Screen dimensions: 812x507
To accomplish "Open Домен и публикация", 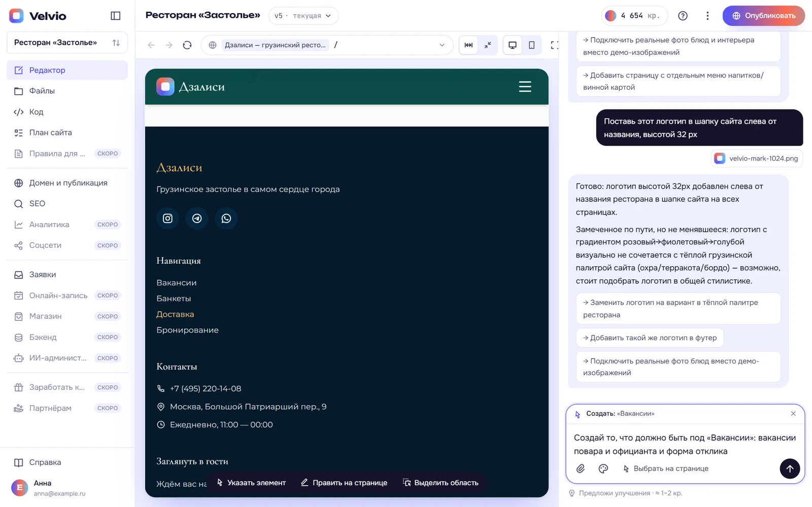I will (67, 183).
